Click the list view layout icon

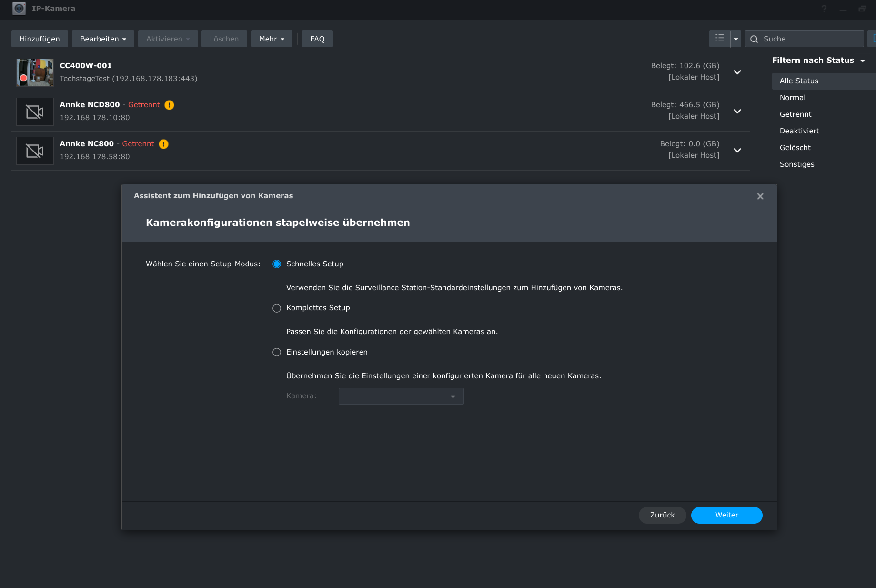(x=719, y=39)
